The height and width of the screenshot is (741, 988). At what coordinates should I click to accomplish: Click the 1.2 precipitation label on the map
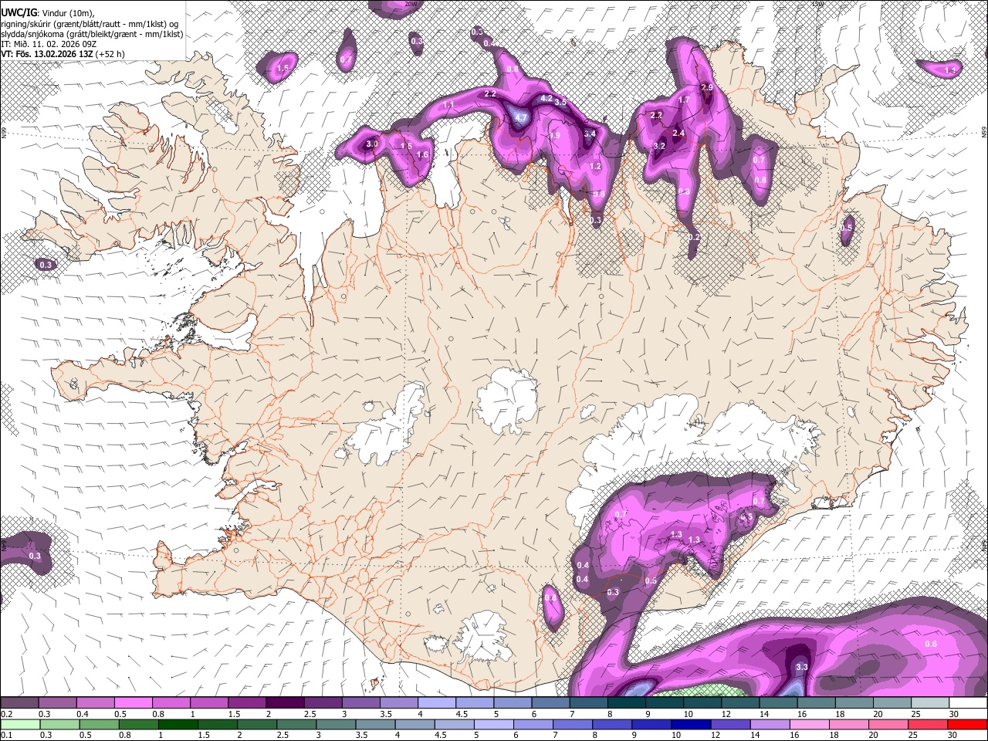pyautogui.click(x=595, y=167)
